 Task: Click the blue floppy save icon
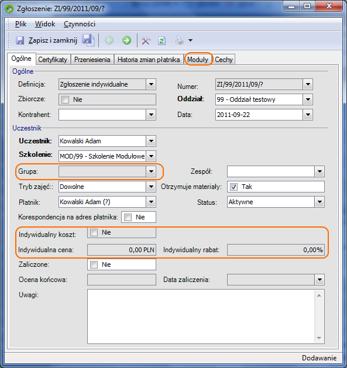[20, 40]
